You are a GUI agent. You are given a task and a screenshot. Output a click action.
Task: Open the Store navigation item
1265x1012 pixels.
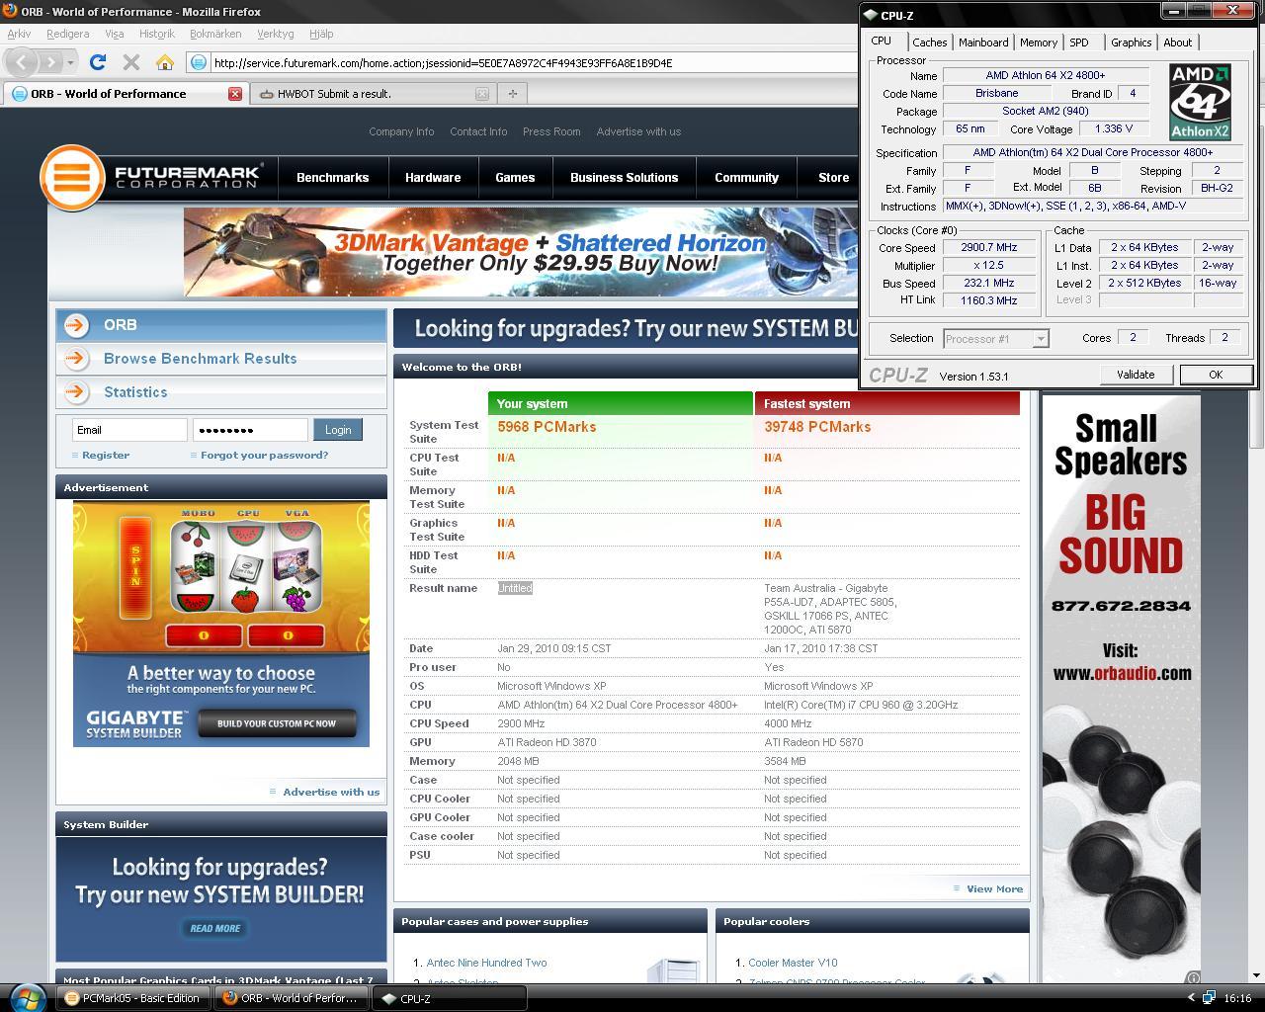833,178
